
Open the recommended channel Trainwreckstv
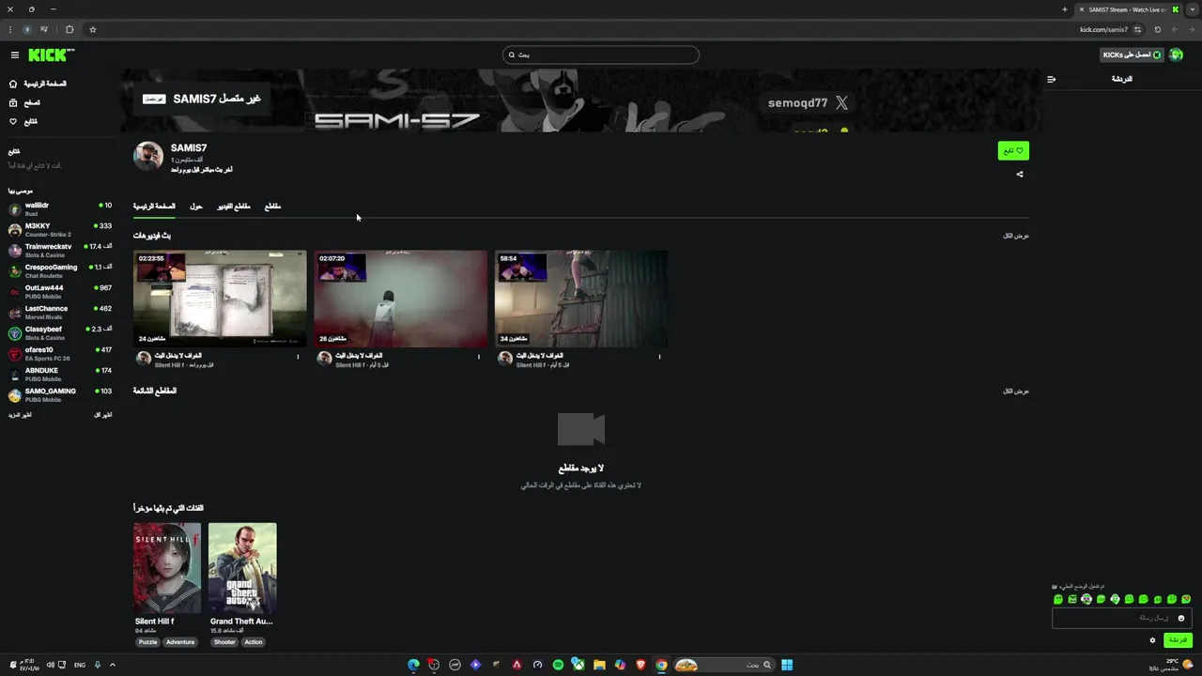tap(60, 250)
